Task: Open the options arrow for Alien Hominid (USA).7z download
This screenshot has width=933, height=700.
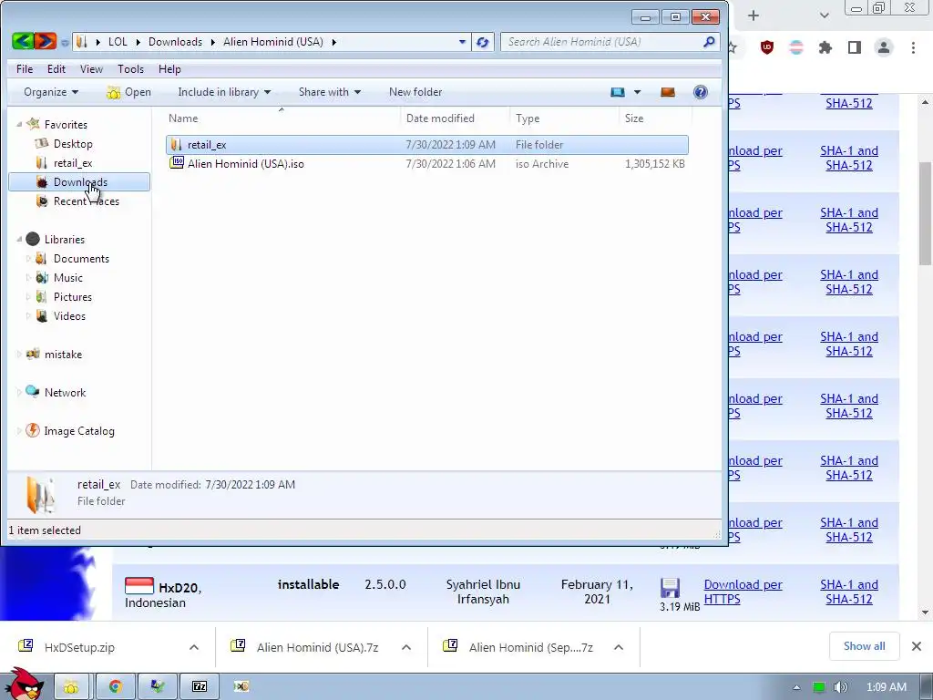Action: 406,647
